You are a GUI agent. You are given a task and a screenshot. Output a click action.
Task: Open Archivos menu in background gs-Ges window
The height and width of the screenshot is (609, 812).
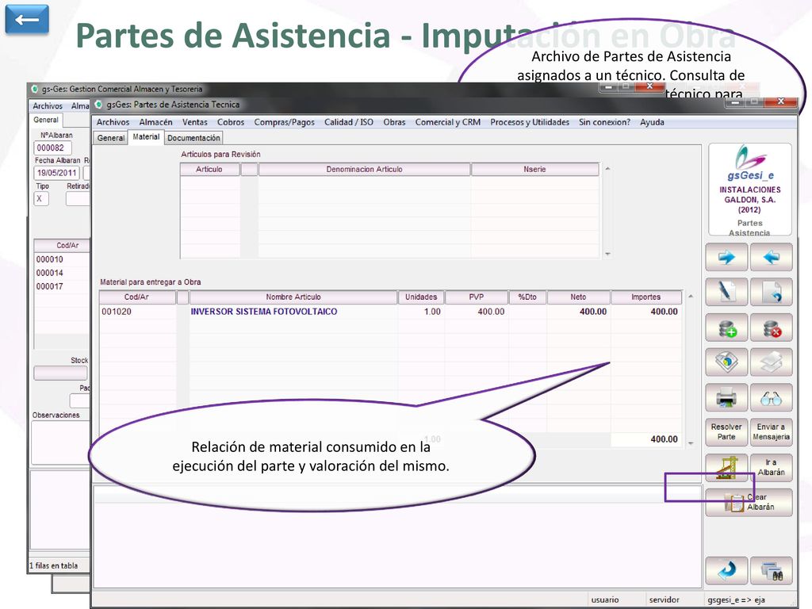tap(48, 105)
